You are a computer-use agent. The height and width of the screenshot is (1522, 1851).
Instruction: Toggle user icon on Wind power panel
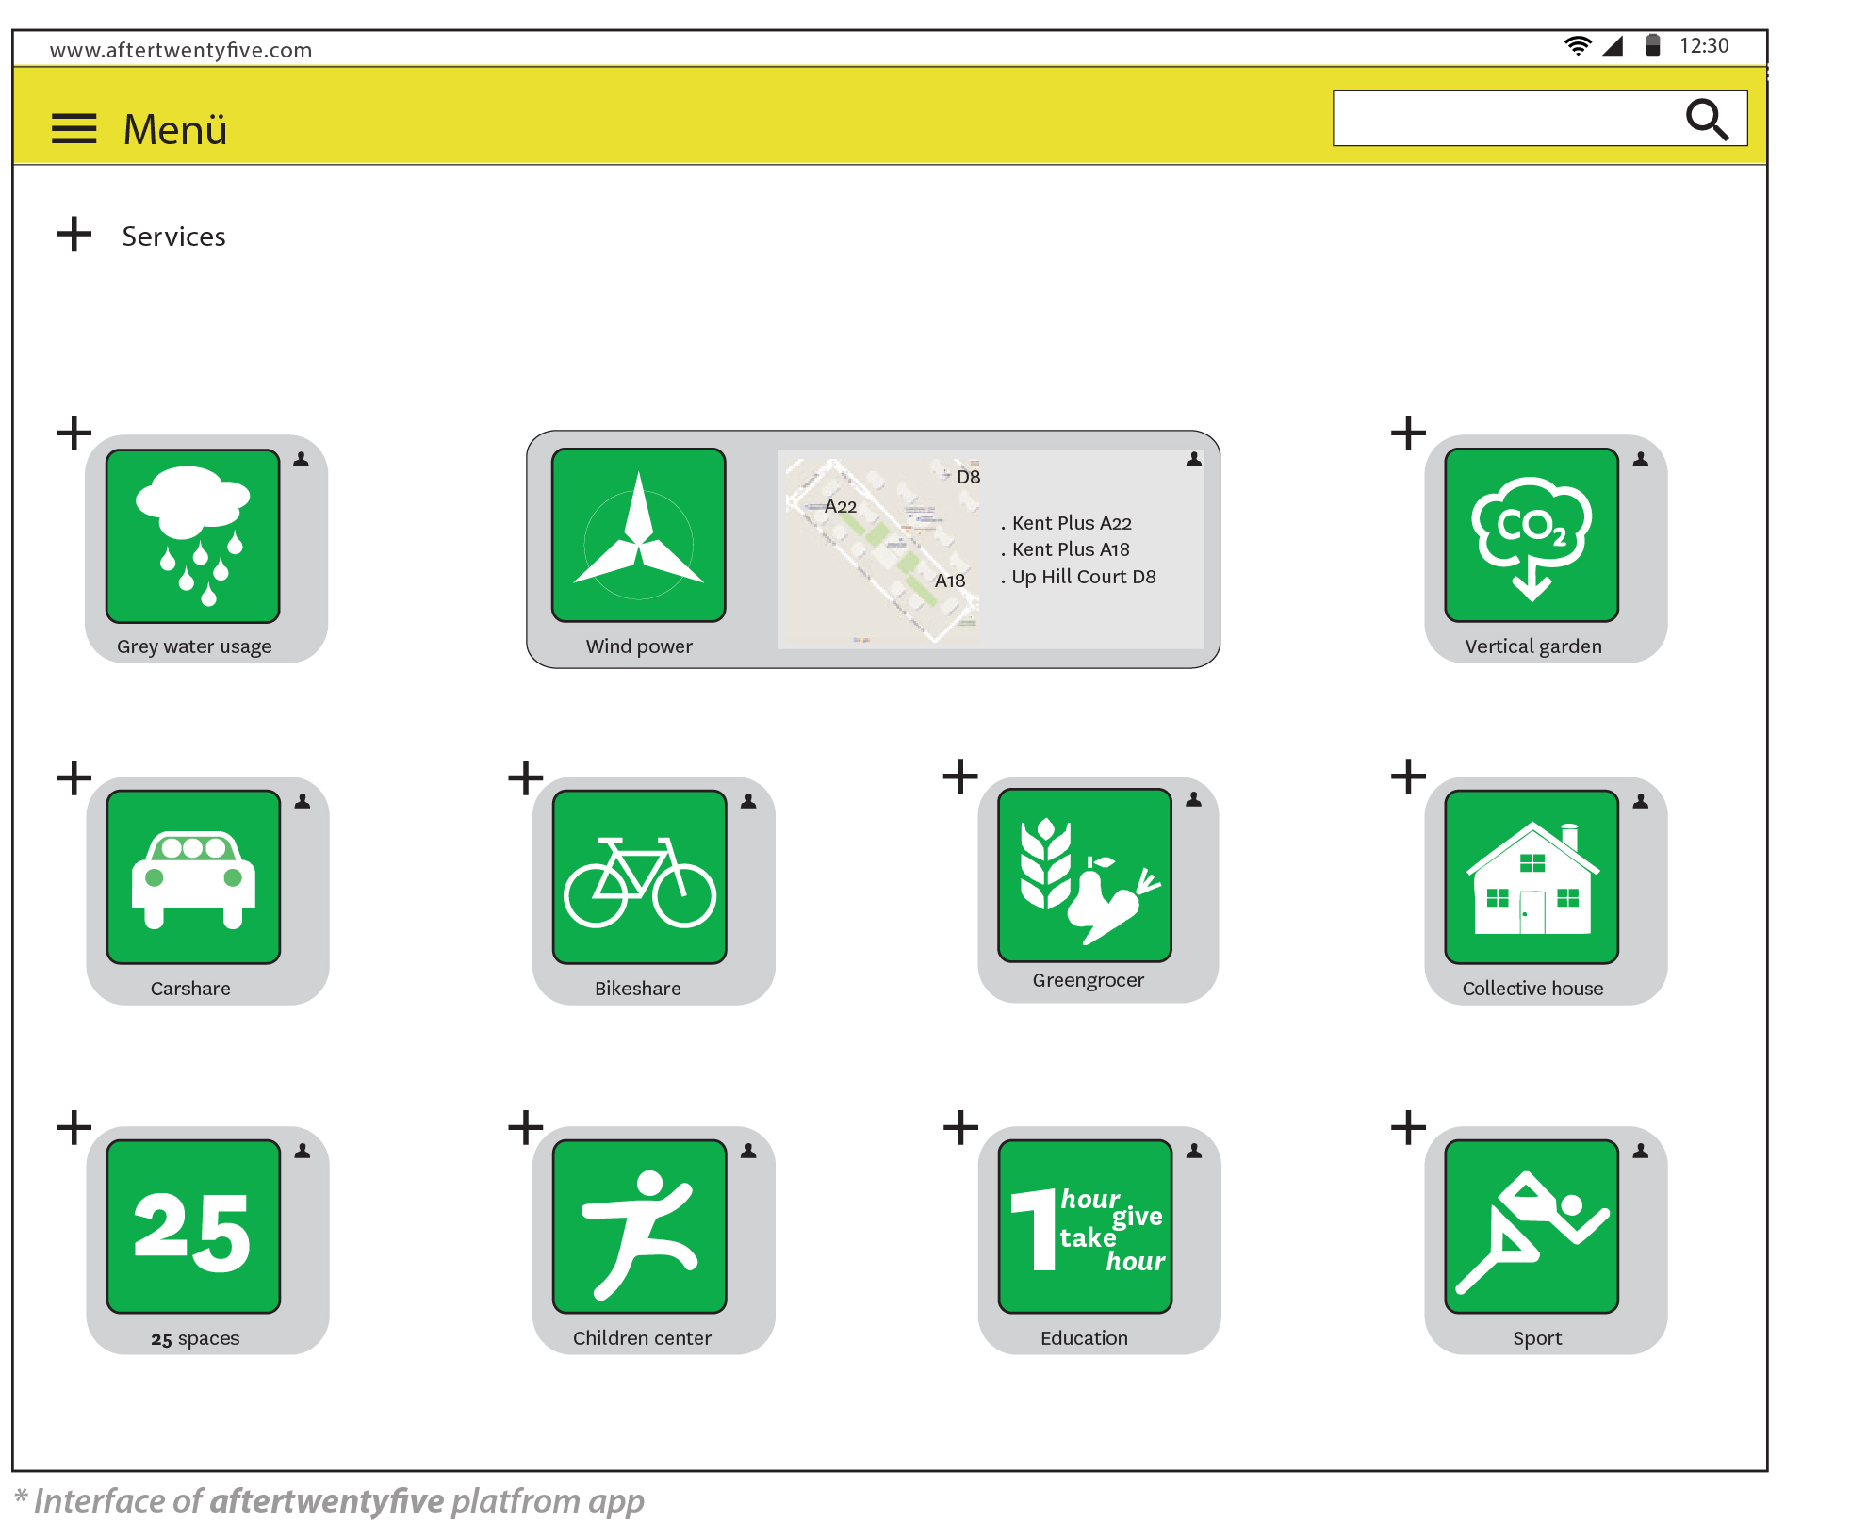[1193, 459]
